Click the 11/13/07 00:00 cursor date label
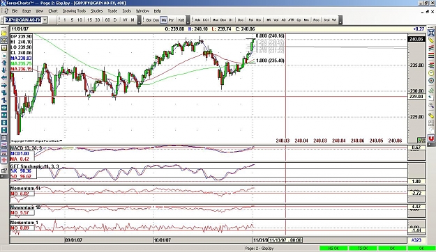The width and height of the screenshot is (436, 252). point(285,240)
